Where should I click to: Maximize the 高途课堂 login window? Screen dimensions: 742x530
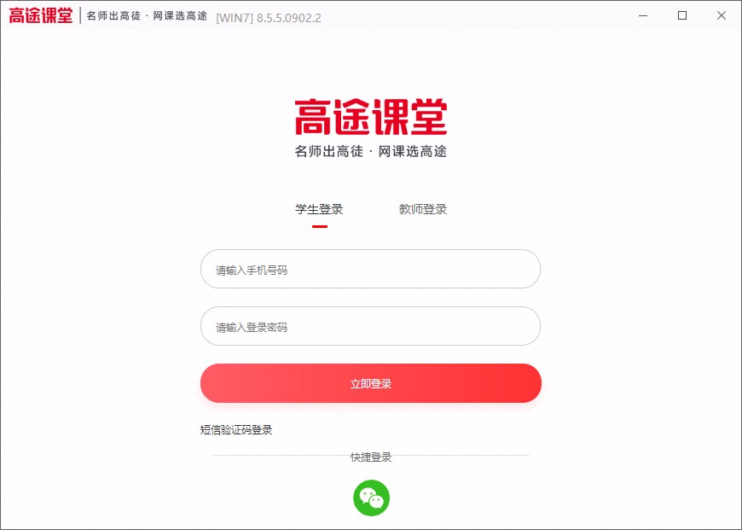(682, 15)
